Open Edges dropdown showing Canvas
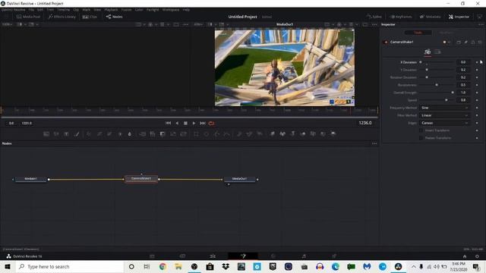The height and width of the screenshot is (273, 486). 444,123
